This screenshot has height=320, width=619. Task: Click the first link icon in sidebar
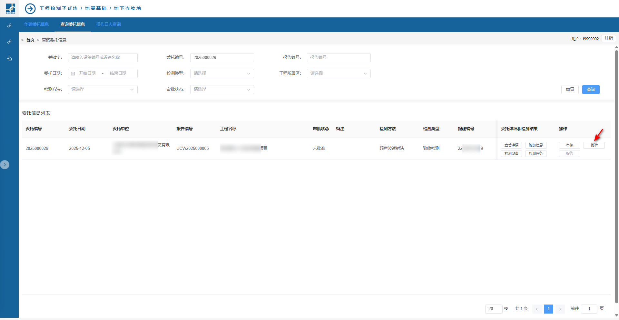click(x=9, y=25)
